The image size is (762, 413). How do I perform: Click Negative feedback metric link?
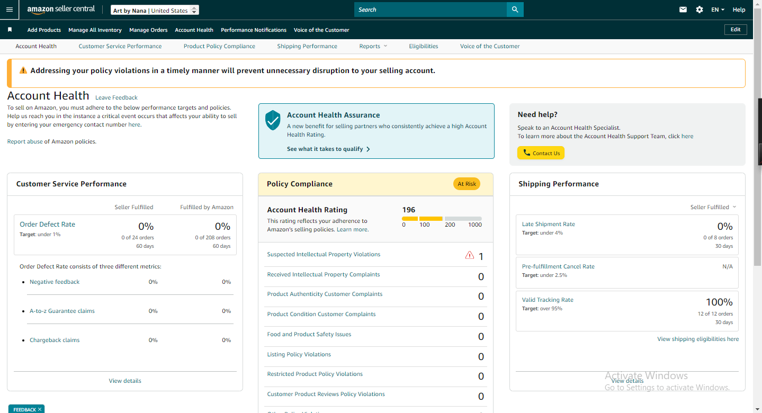click(x=55, y=282)
